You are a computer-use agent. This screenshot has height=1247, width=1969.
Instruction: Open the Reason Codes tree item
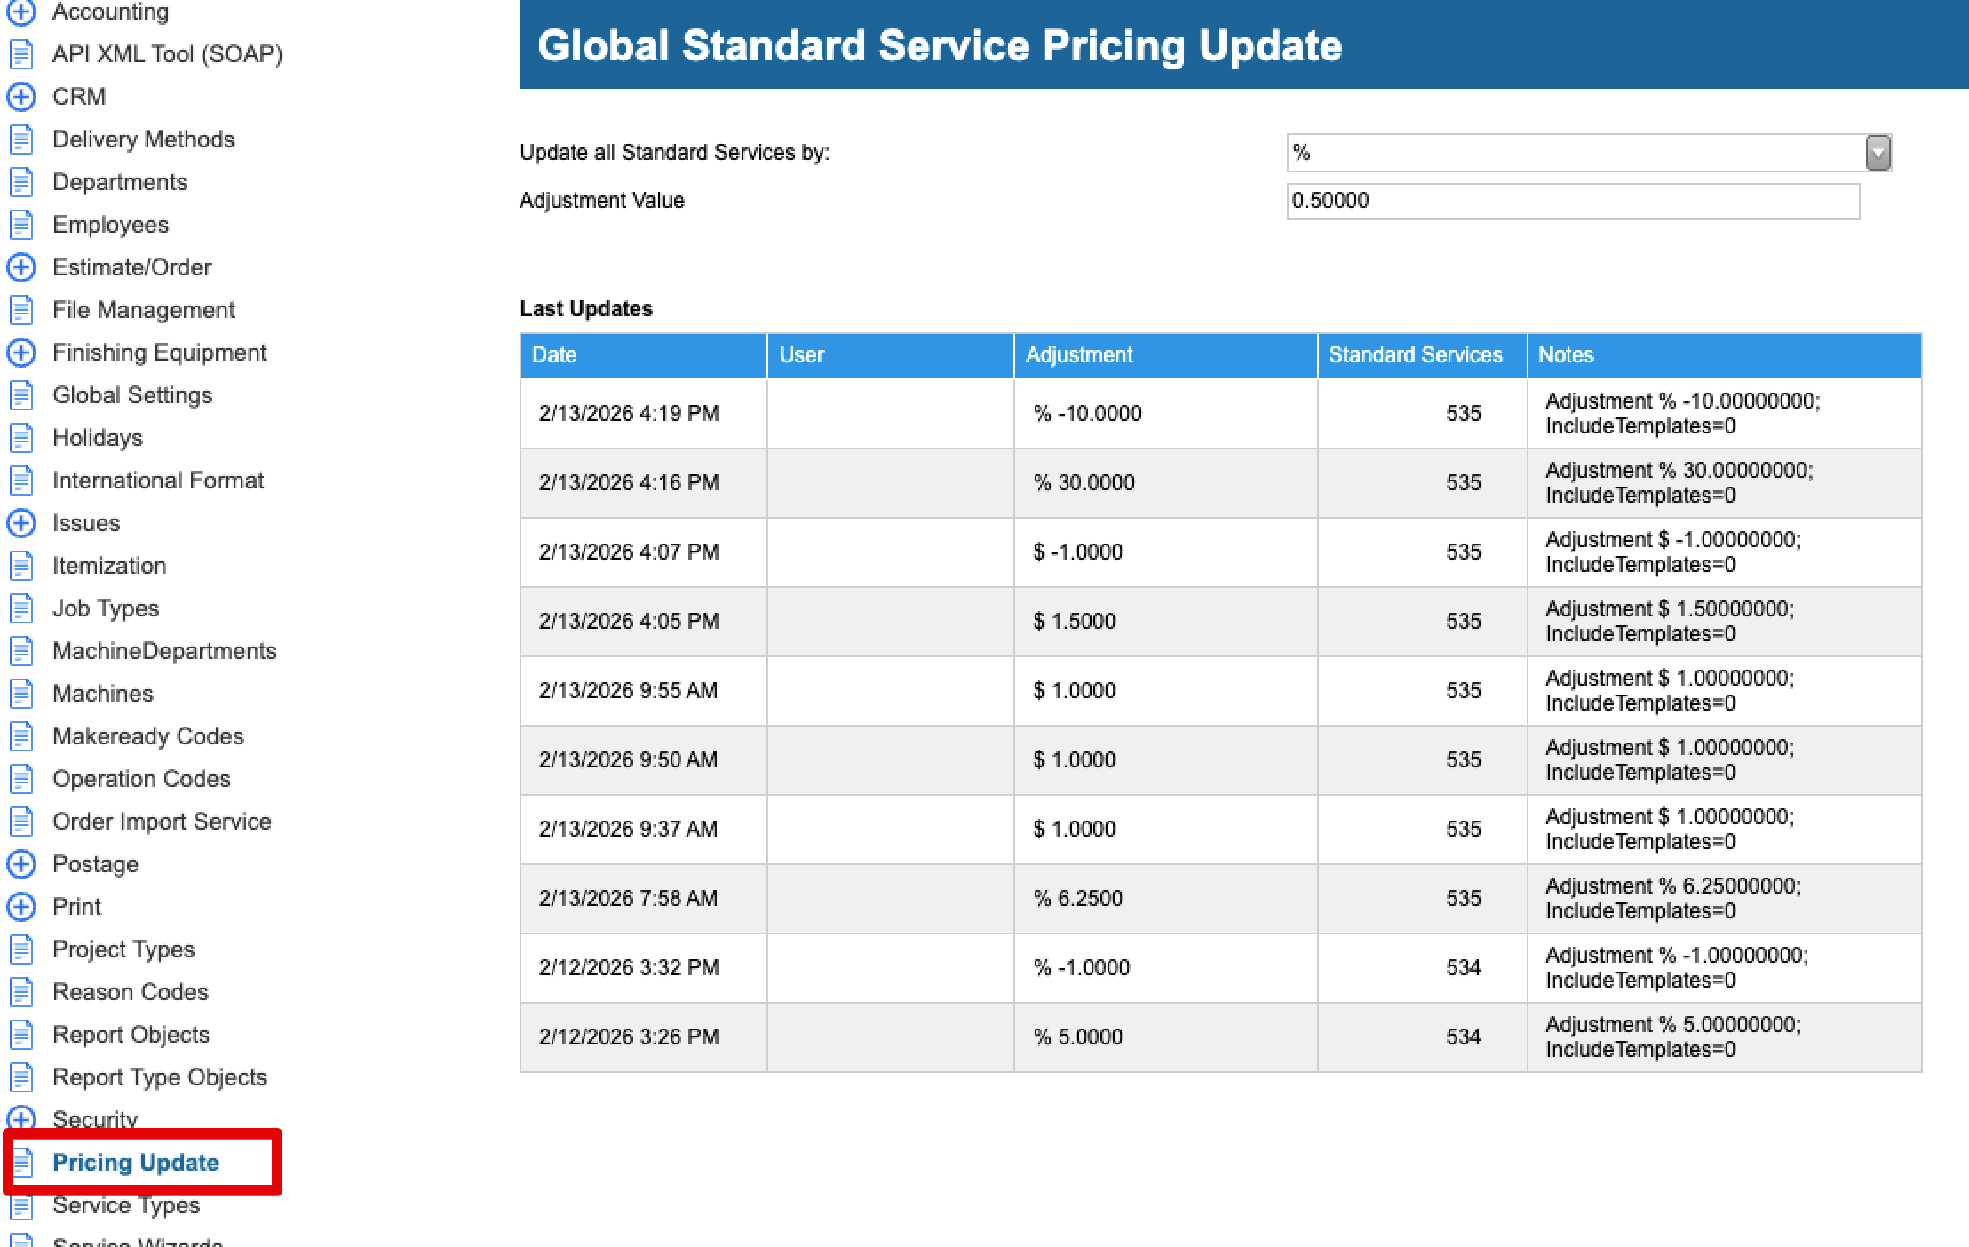pyautogui.click(x=130, y=992)
